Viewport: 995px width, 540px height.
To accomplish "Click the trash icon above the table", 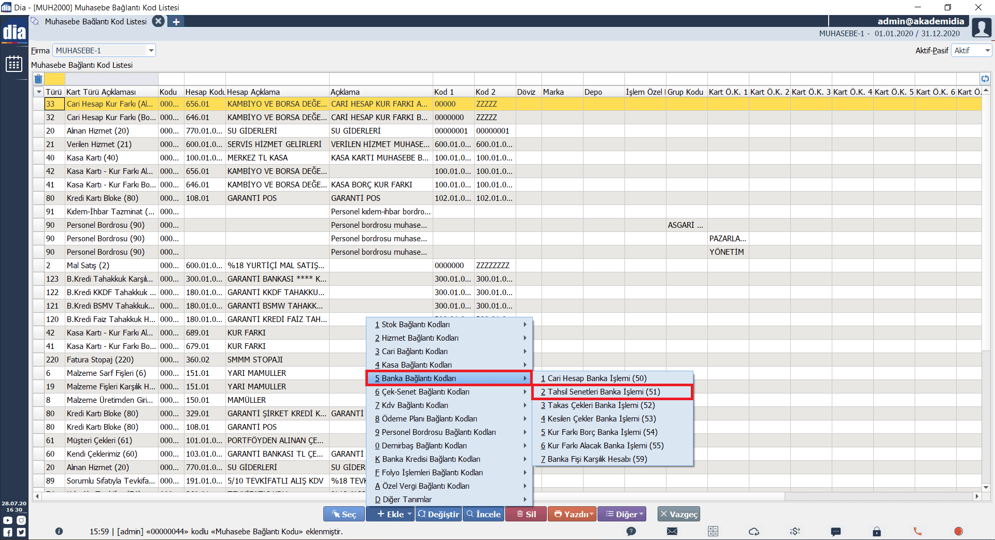I will [38, 79].
